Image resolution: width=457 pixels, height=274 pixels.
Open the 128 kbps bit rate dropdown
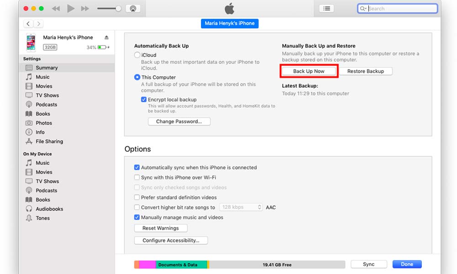(x=241, y=207)
